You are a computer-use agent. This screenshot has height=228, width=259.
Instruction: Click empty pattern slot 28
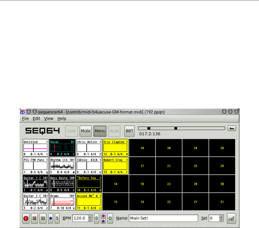click(222, 148)
